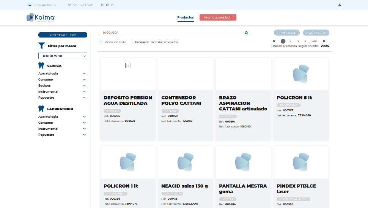Click the user account icon
This screenshot has height=208, width=368.
pos(340,5)
